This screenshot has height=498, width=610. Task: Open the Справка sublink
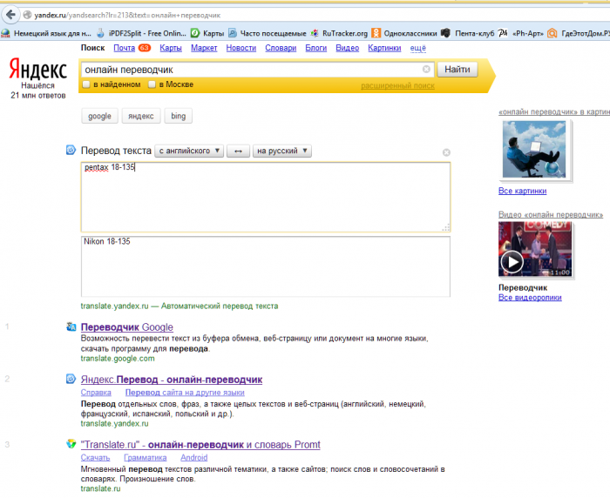tap(96, 393)
